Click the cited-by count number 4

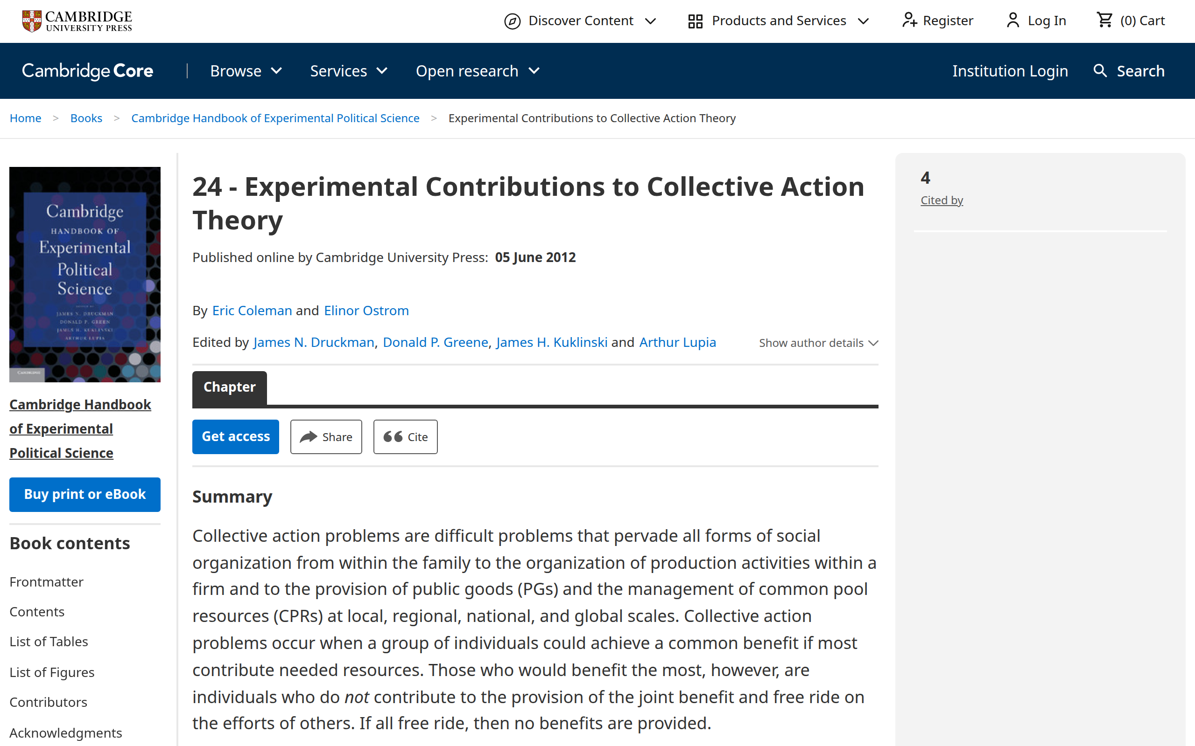[x=925, y=178]
